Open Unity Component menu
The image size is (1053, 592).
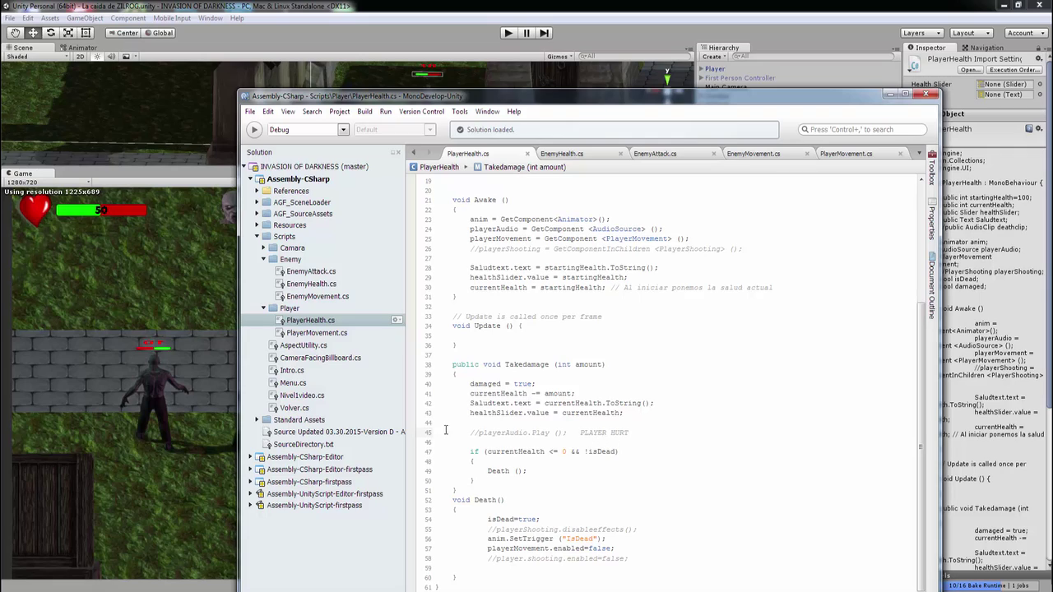(x=128, y=18)
